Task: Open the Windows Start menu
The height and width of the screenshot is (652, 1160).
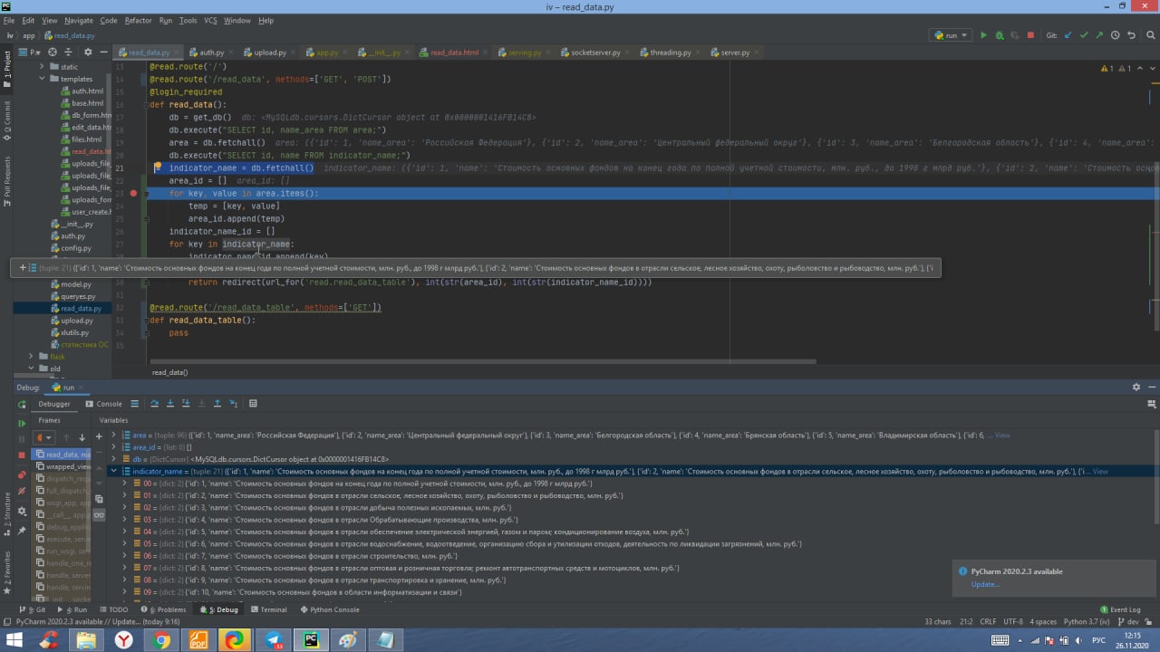Action: (x=14, y=640)
